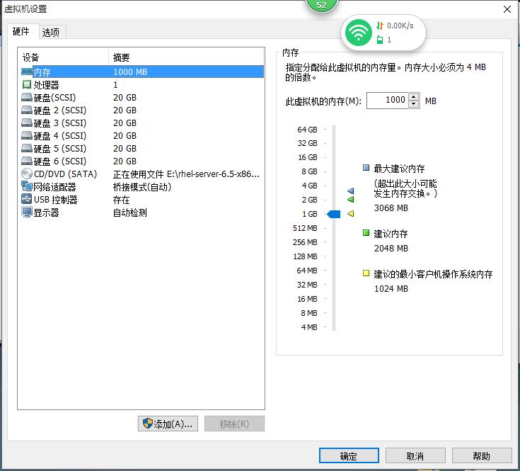Image resolution: width=520 pixels, height=471 pixels.
Task: Click the 确定 button
Action: [x=349, y=455]
